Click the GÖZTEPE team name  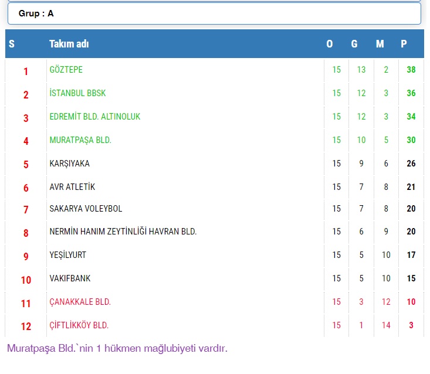pos(66,70)
